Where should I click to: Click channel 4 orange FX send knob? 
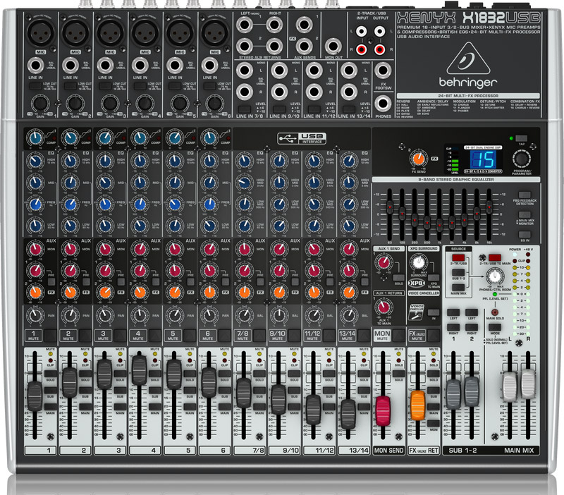(x=140, y=292)
